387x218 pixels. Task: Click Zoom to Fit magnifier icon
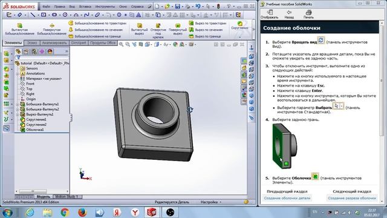click(x=121, y=44)
